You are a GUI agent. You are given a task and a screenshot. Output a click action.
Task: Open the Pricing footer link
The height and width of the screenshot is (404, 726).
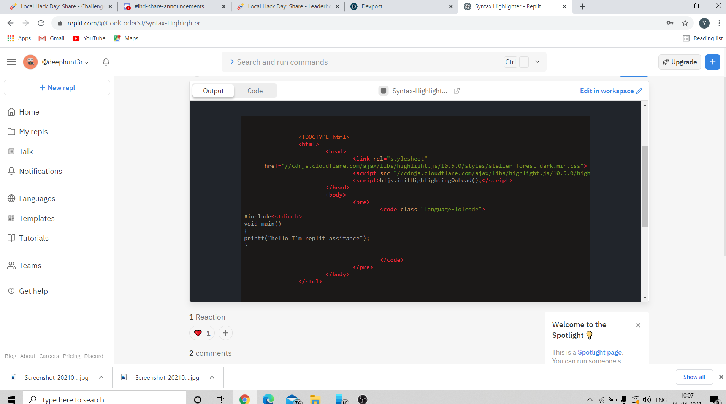pyautogui.click(x=71, y=356)
